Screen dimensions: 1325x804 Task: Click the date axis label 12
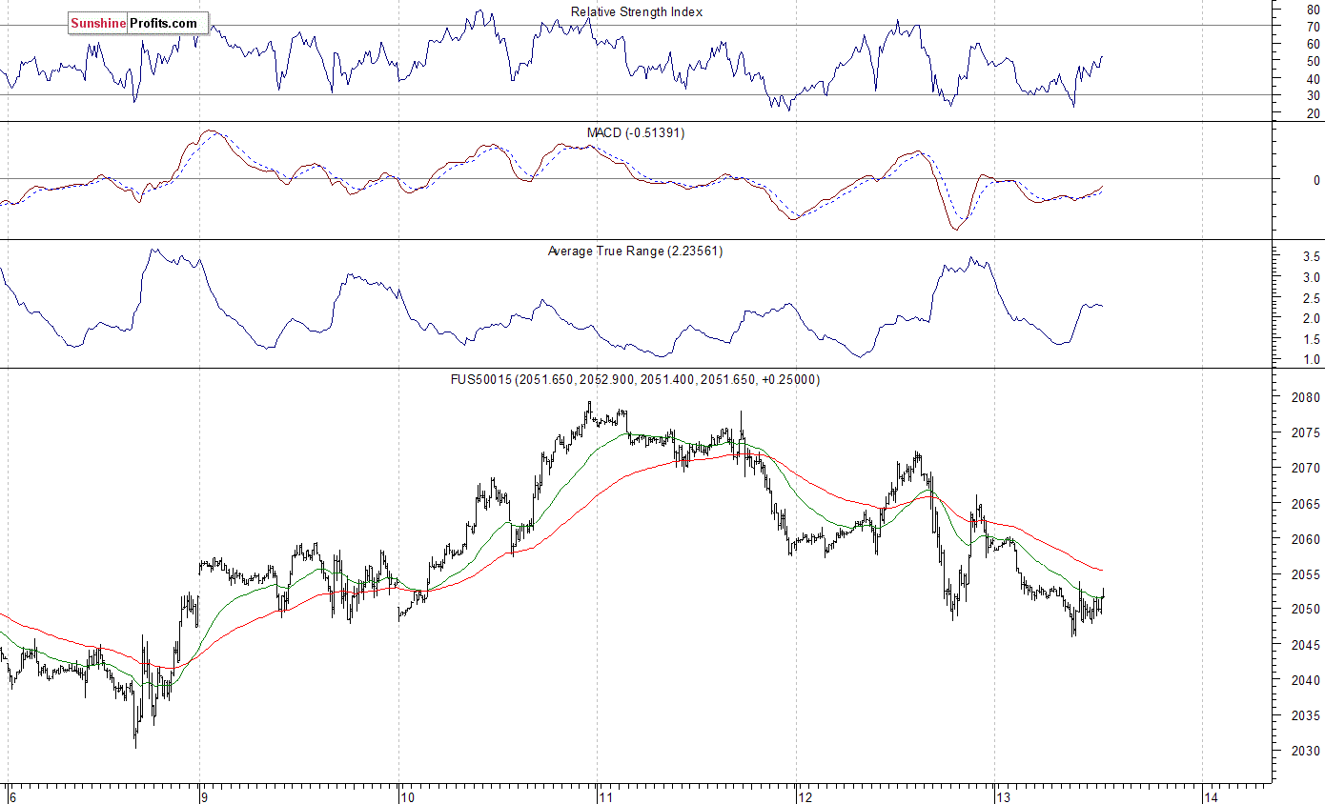pos(805,796)
